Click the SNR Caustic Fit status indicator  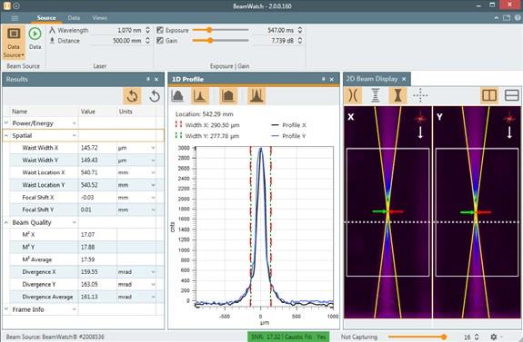(x=288, y=337)
